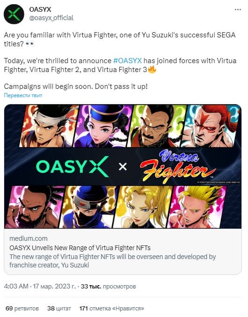Click the red-haired face-paint fighter portrait

[211, 126]
